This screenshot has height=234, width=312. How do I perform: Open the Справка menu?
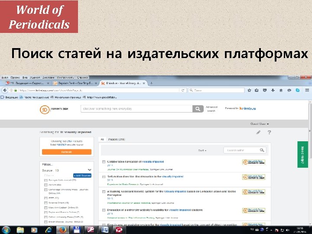pos(82,78)
